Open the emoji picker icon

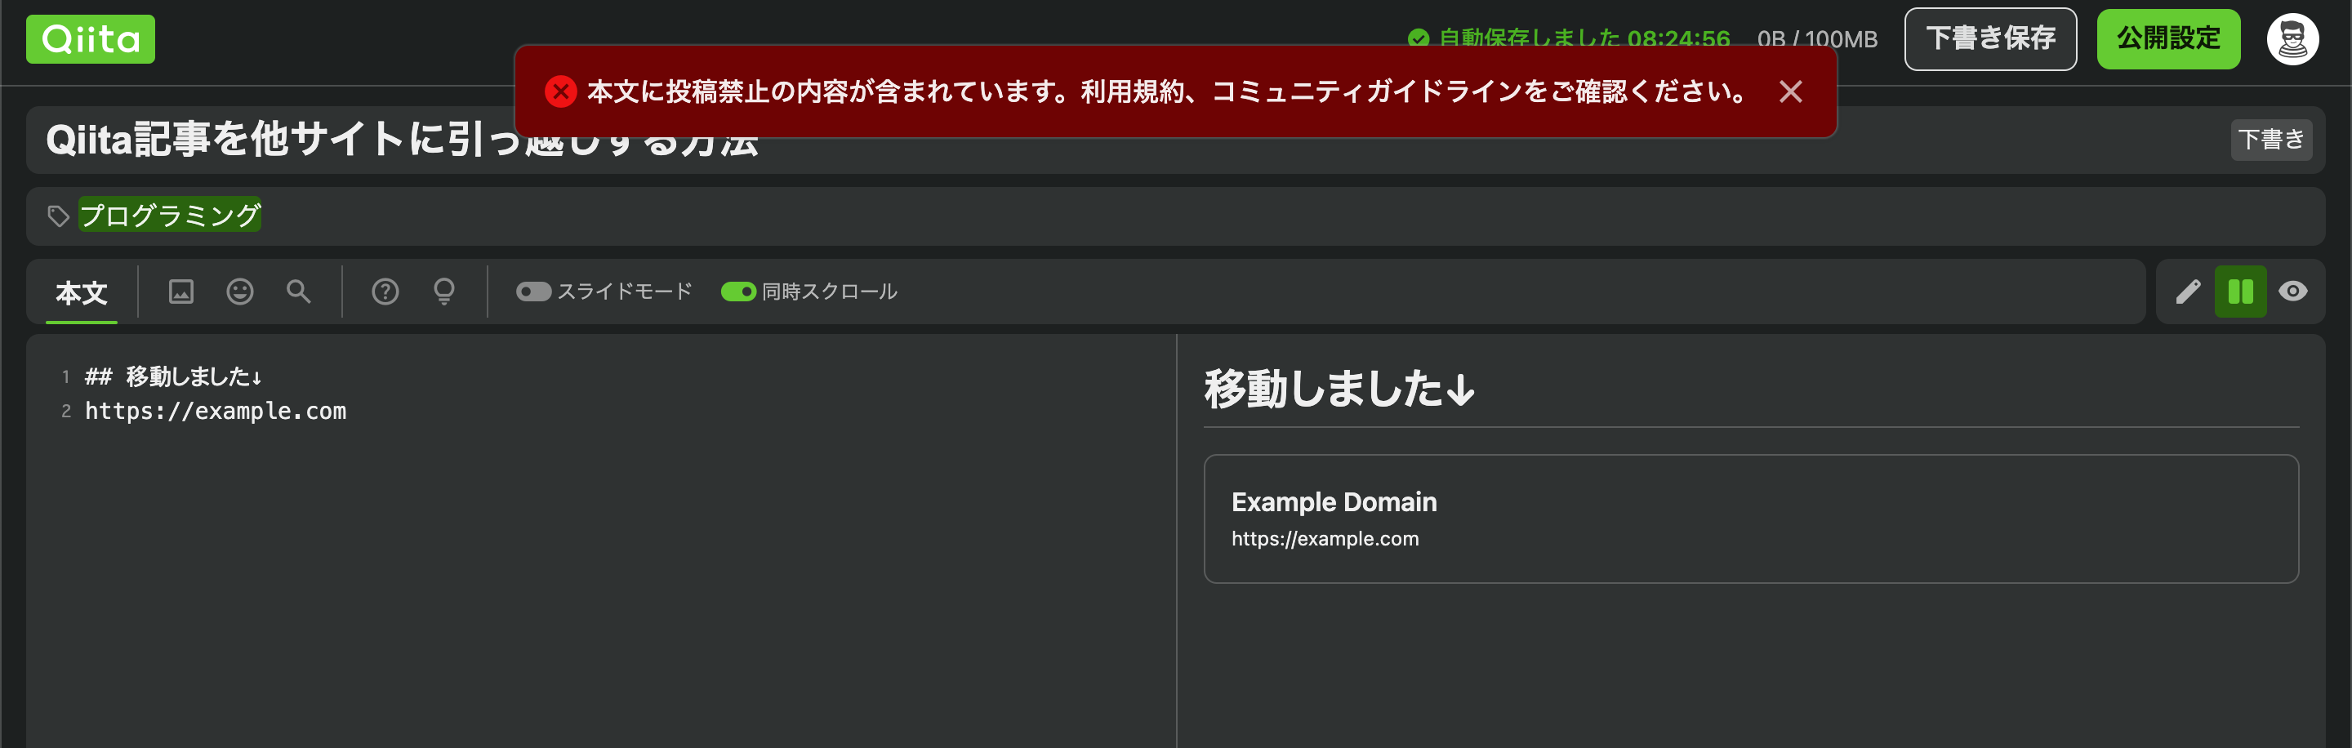[x=240, y=292]
